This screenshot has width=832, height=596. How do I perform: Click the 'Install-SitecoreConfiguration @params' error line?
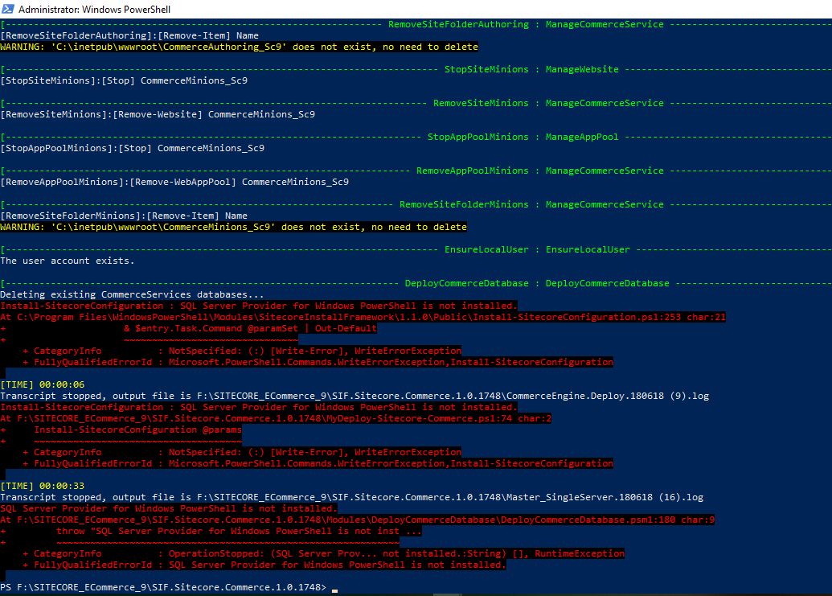(x=138, y=430)
